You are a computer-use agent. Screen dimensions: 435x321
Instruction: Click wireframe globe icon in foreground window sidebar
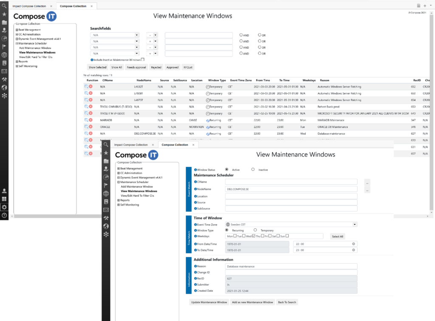point(106,194)
